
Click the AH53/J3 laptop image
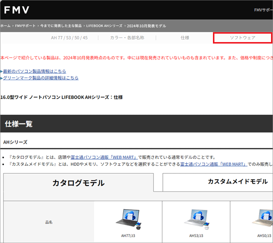pyautogui.click(x=197, y=219)
